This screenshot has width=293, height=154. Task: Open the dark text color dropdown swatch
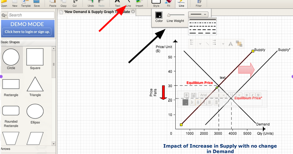click(185, 102)
